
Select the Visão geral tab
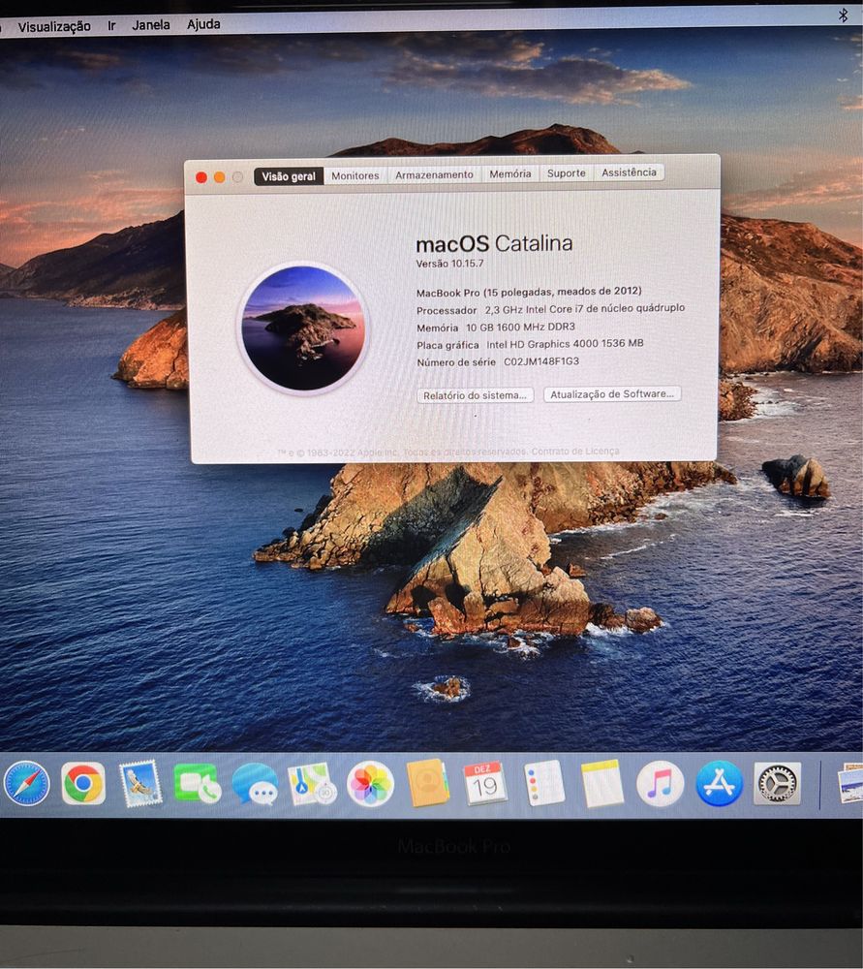(x=289, y=176)
